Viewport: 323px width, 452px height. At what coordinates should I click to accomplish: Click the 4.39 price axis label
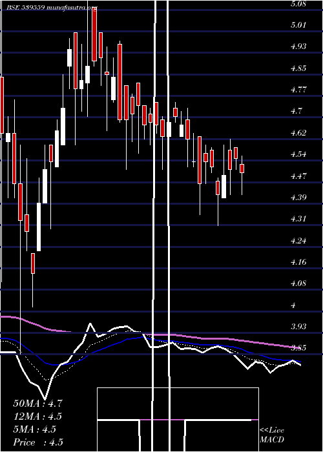(x=298, y=198)
